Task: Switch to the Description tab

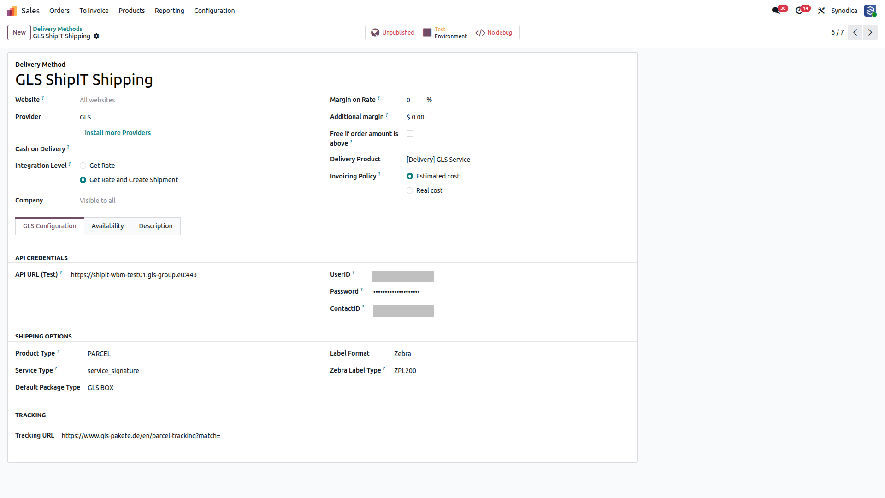Action: [156, 226]
